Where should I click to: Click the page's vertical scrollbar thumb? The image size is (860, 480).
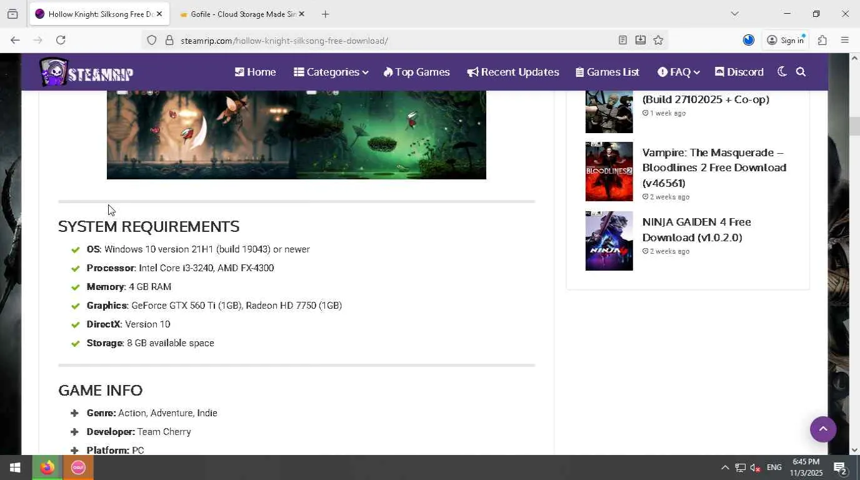(x=854, y=126)
